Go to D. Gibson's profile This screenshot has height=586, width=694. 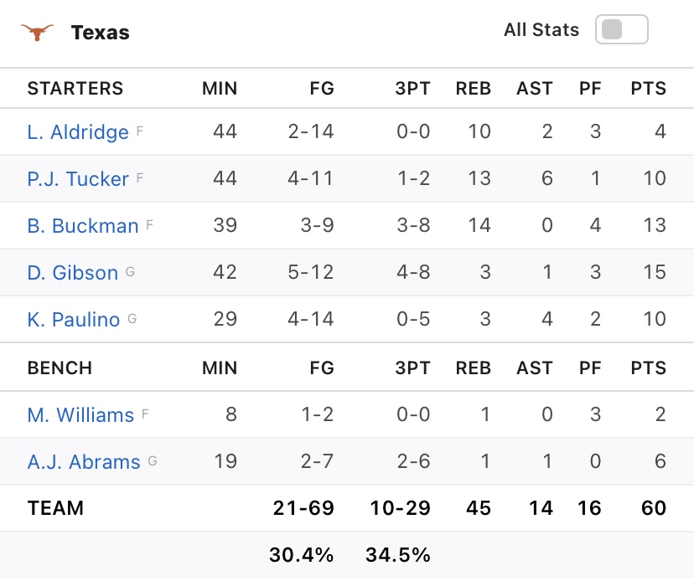(x=73, y=273)
